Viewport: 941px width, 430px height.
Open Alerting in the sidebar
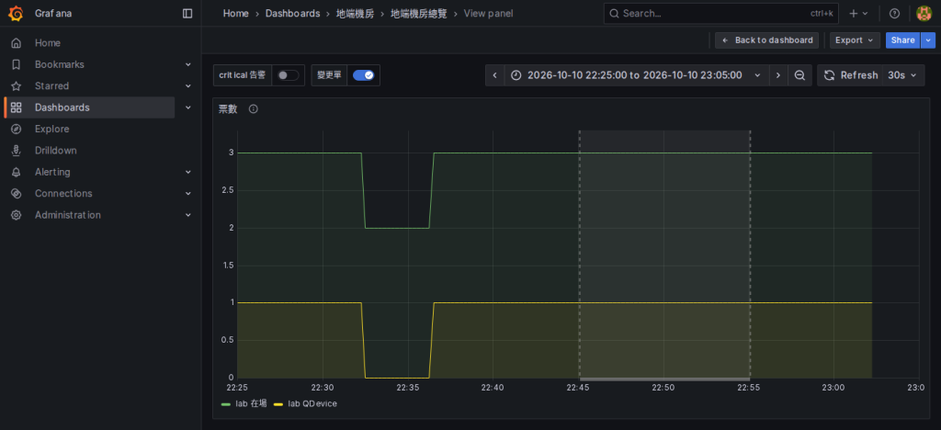pyautogui.click(x=52, y=172)
